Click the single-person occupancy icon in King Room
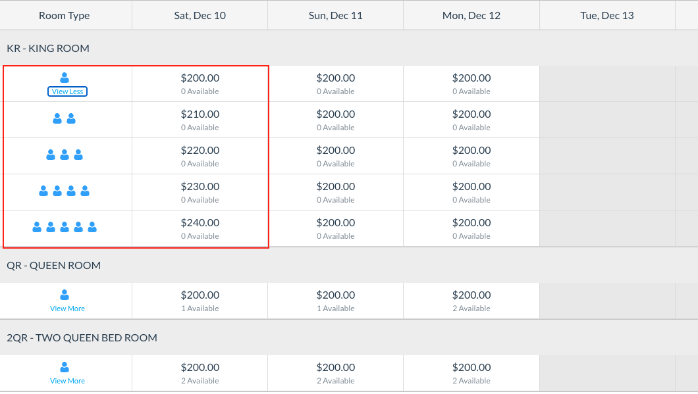This screenshot has height=394, width=698. tap(65, 78)
